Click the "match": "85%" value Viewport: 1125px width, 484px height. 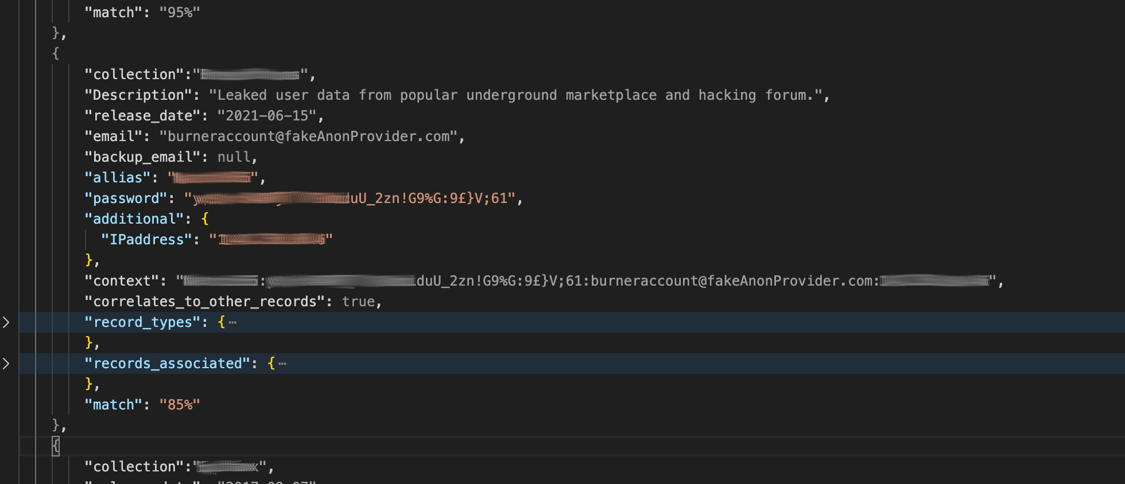(x=180, y=405)
